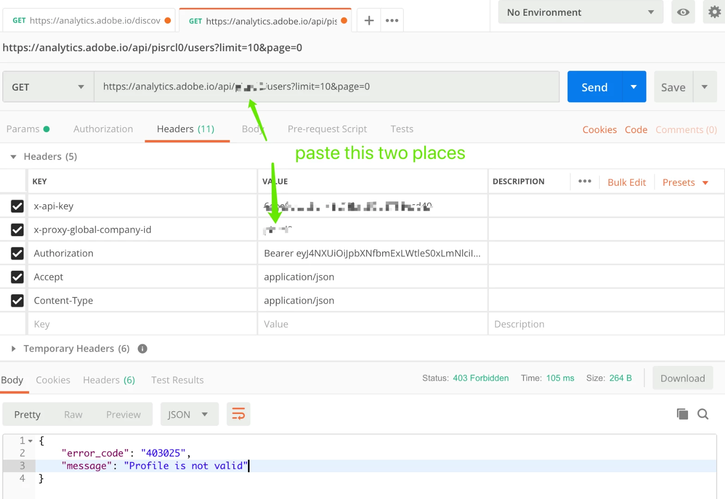The image size is (725, 499).
Task: Switch to Preview response view
Action: pos(123,414)
